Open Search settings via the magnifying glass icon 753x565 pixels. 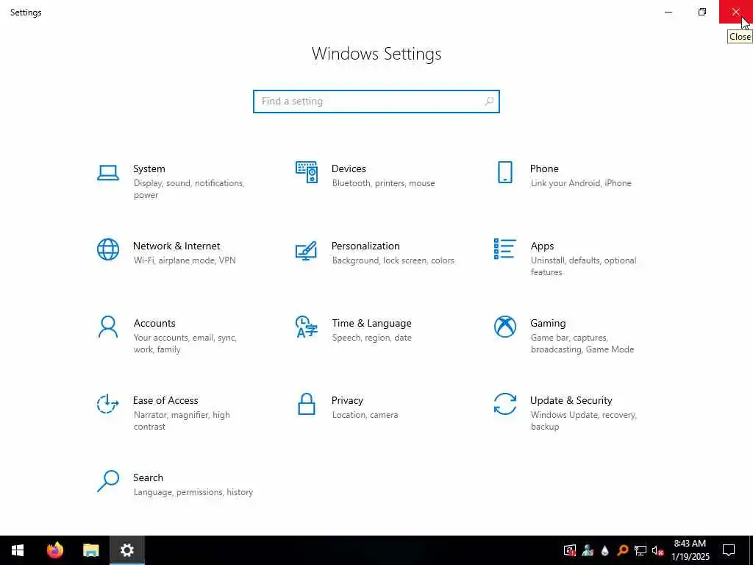pyautogui.click(x=108, y=481)
